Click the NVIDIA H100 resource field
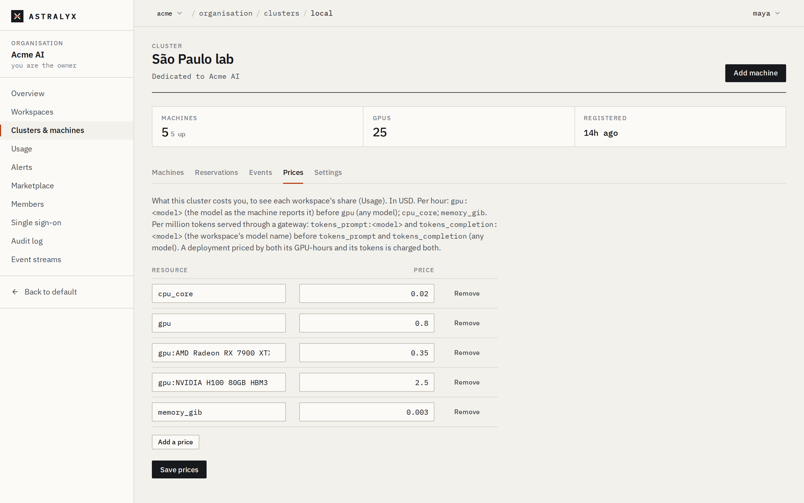The image size is (804, 503). [x=219, y=382]
